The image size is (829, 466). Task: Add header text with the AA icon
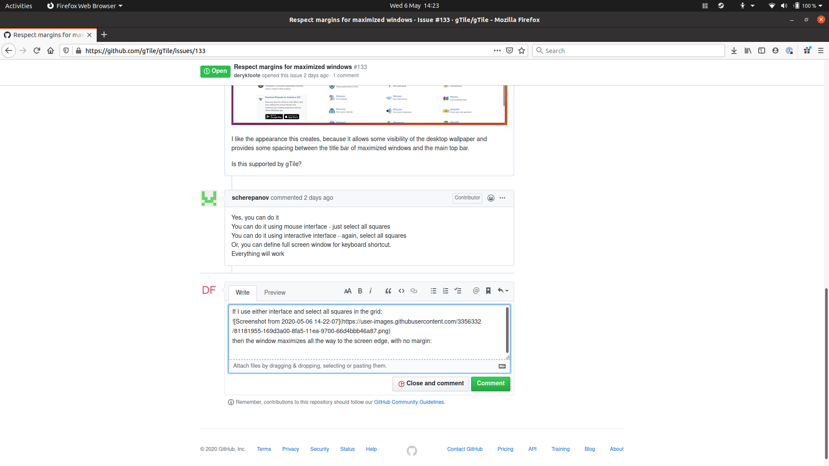click(x=348, y=291)
